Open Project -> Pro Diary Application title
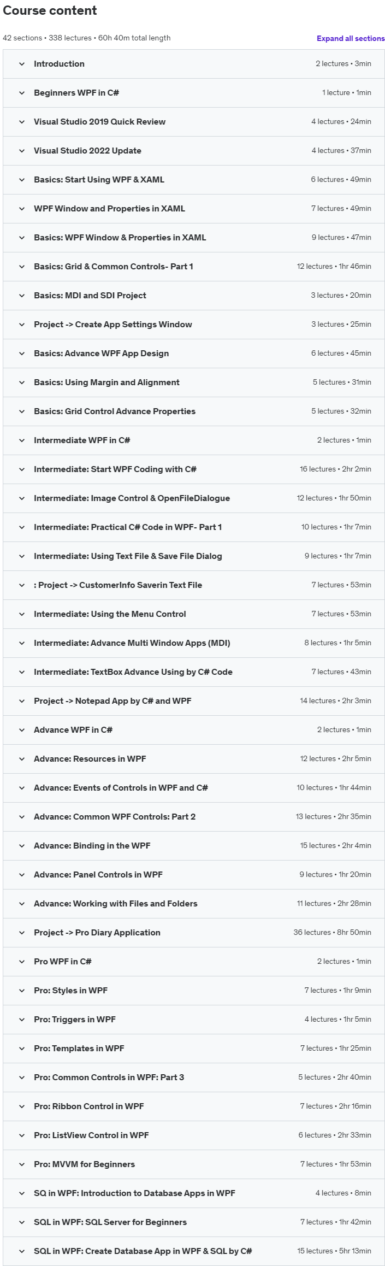Screen dimensions: 385x1266 point(97,933)
